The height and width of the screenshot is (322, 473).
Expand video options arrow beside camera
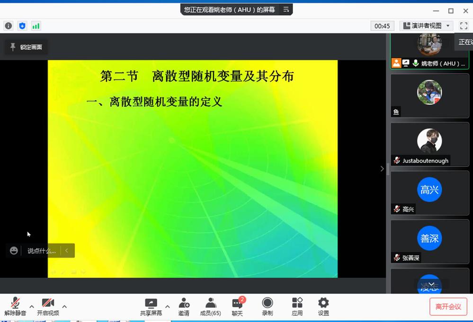64,306
